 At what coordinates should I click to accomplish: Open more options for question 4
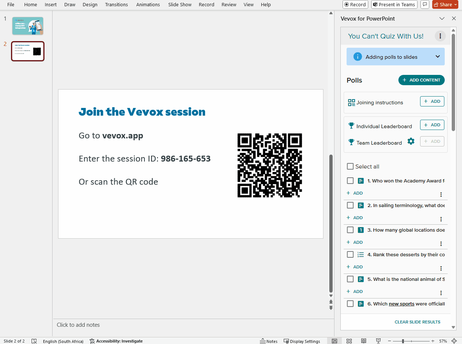[441, 268]
